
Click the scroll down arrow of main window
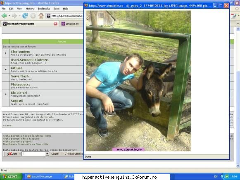coord(238,166)
